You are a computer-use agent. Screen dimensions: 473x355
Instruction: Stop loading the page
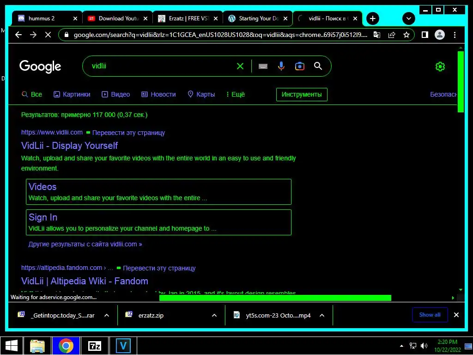(48, 35)
